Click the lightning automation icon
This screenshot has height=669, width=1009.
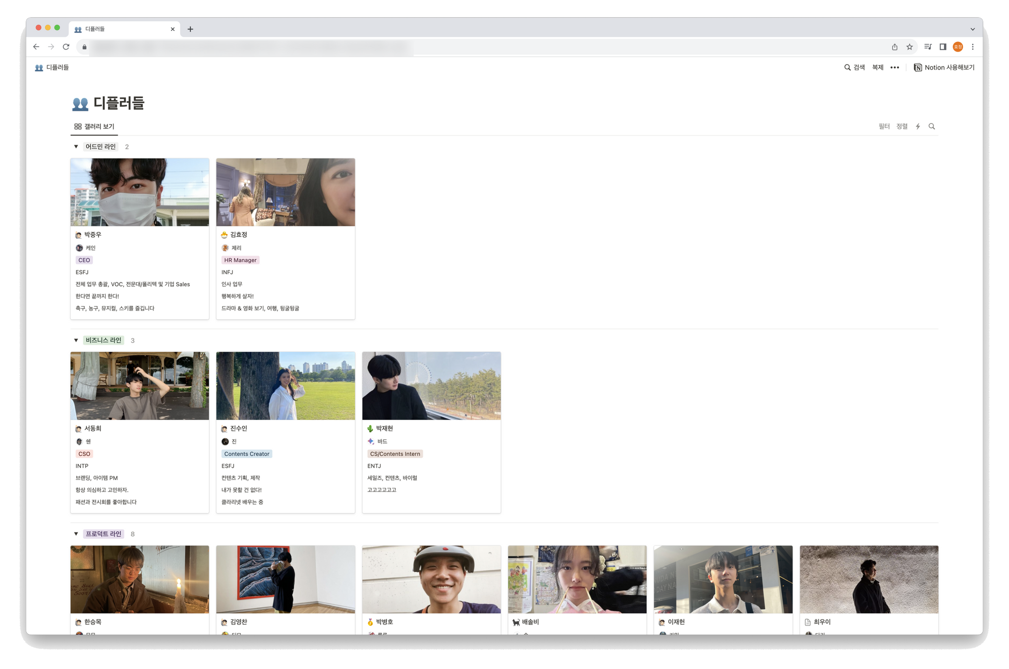coord(918,127)
